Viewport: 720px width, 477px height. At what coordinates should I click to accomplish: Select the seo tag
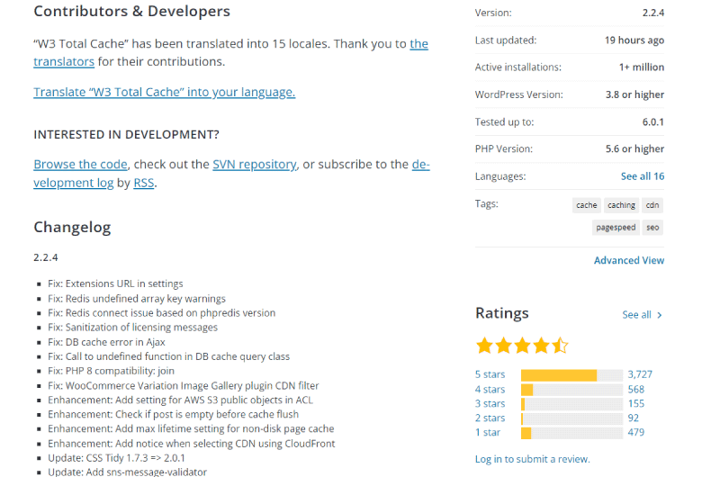[652, 228]
